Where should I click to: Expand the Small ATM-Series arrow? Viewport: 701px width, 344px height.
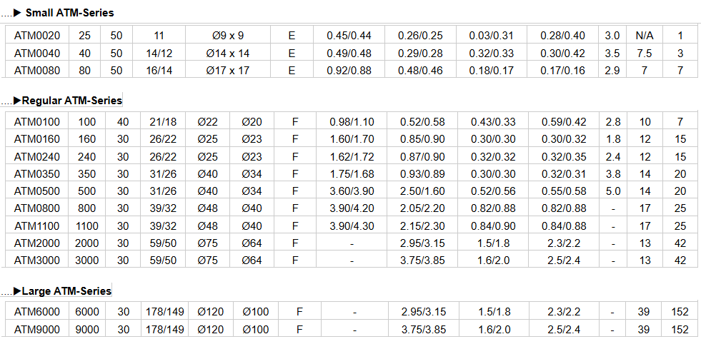click(x=18, y=13)
